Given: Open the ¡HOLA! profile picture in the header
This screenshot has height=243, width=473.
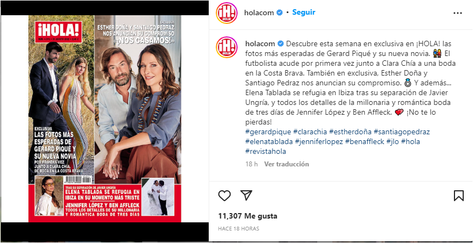Looking at the screenshot, I should click(x=226, y=13).
